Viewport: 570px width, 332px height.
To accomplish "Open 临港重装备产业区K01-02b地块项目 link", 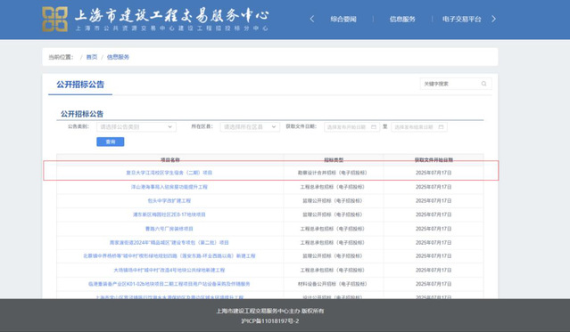I will point(169,284).
